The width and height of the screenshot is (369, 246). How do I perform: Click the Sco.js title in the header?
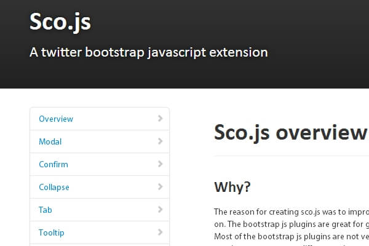[60, 22]
